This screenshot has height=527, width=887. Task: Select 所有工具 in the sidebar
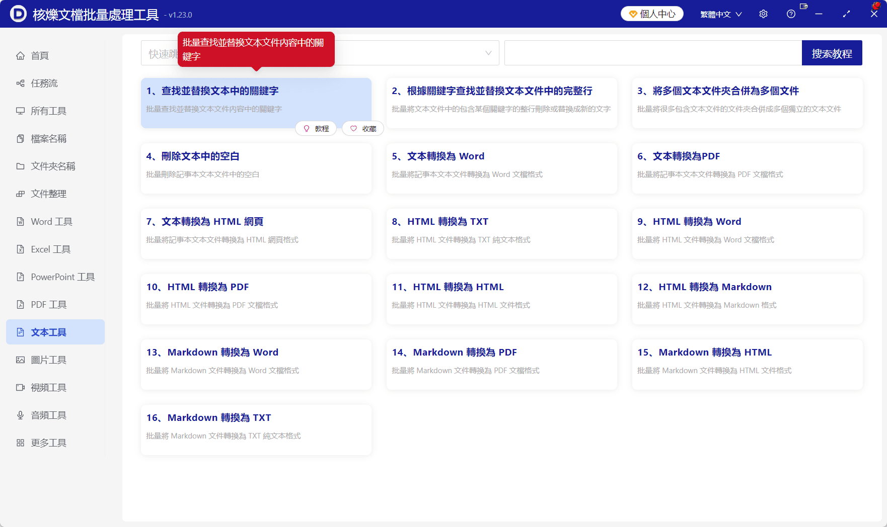click(55, 111)
